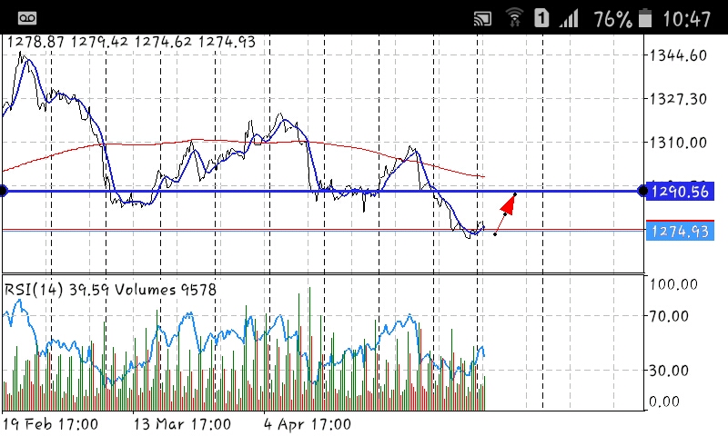Tap the Wi-Fi status icon
This screenshot has height=436, width=728.
(x=514, y=18)
